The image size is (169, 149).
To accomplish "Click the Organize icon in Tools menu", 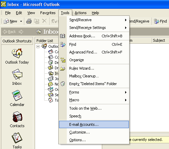I will [x=63, y=60].
